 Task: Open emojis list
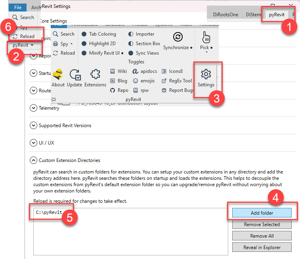coord(144,81)
